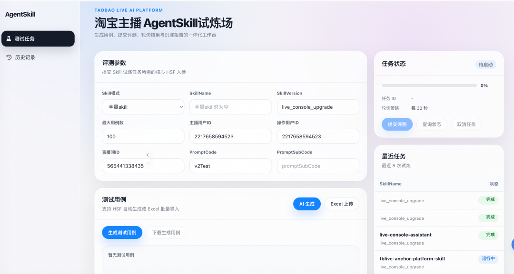
Task: Open the first live_console_upgrade recent task row
Action: coord(439,200)
